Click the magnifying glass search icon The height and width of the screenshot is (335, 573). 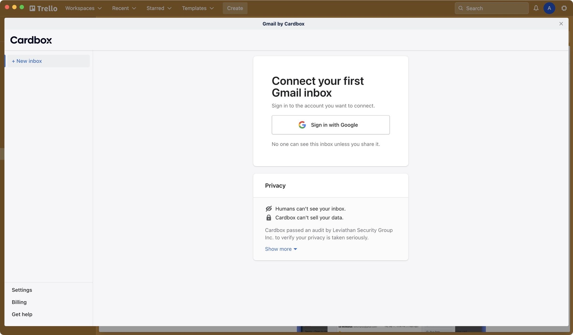461,8
